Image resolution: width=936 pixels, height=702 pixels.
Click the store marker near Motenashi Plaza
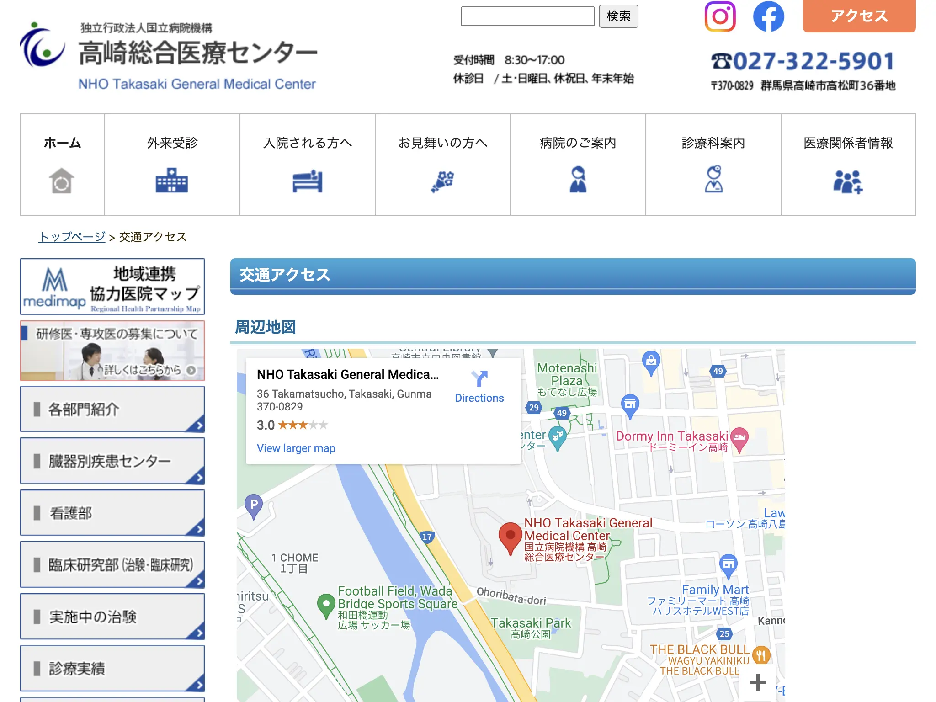pyautogui.click(x=630, y=406)
